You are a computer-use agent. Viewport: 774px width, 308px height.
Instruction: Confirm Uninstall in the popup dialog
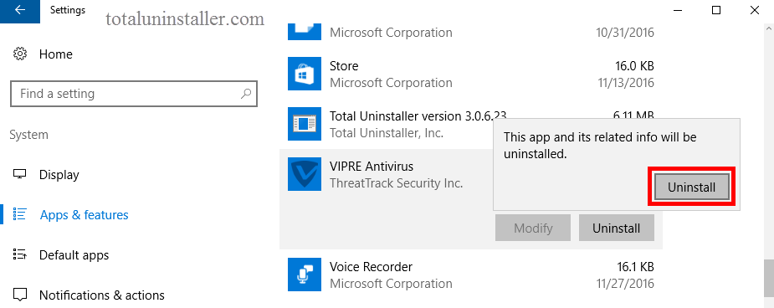(691, 187)
